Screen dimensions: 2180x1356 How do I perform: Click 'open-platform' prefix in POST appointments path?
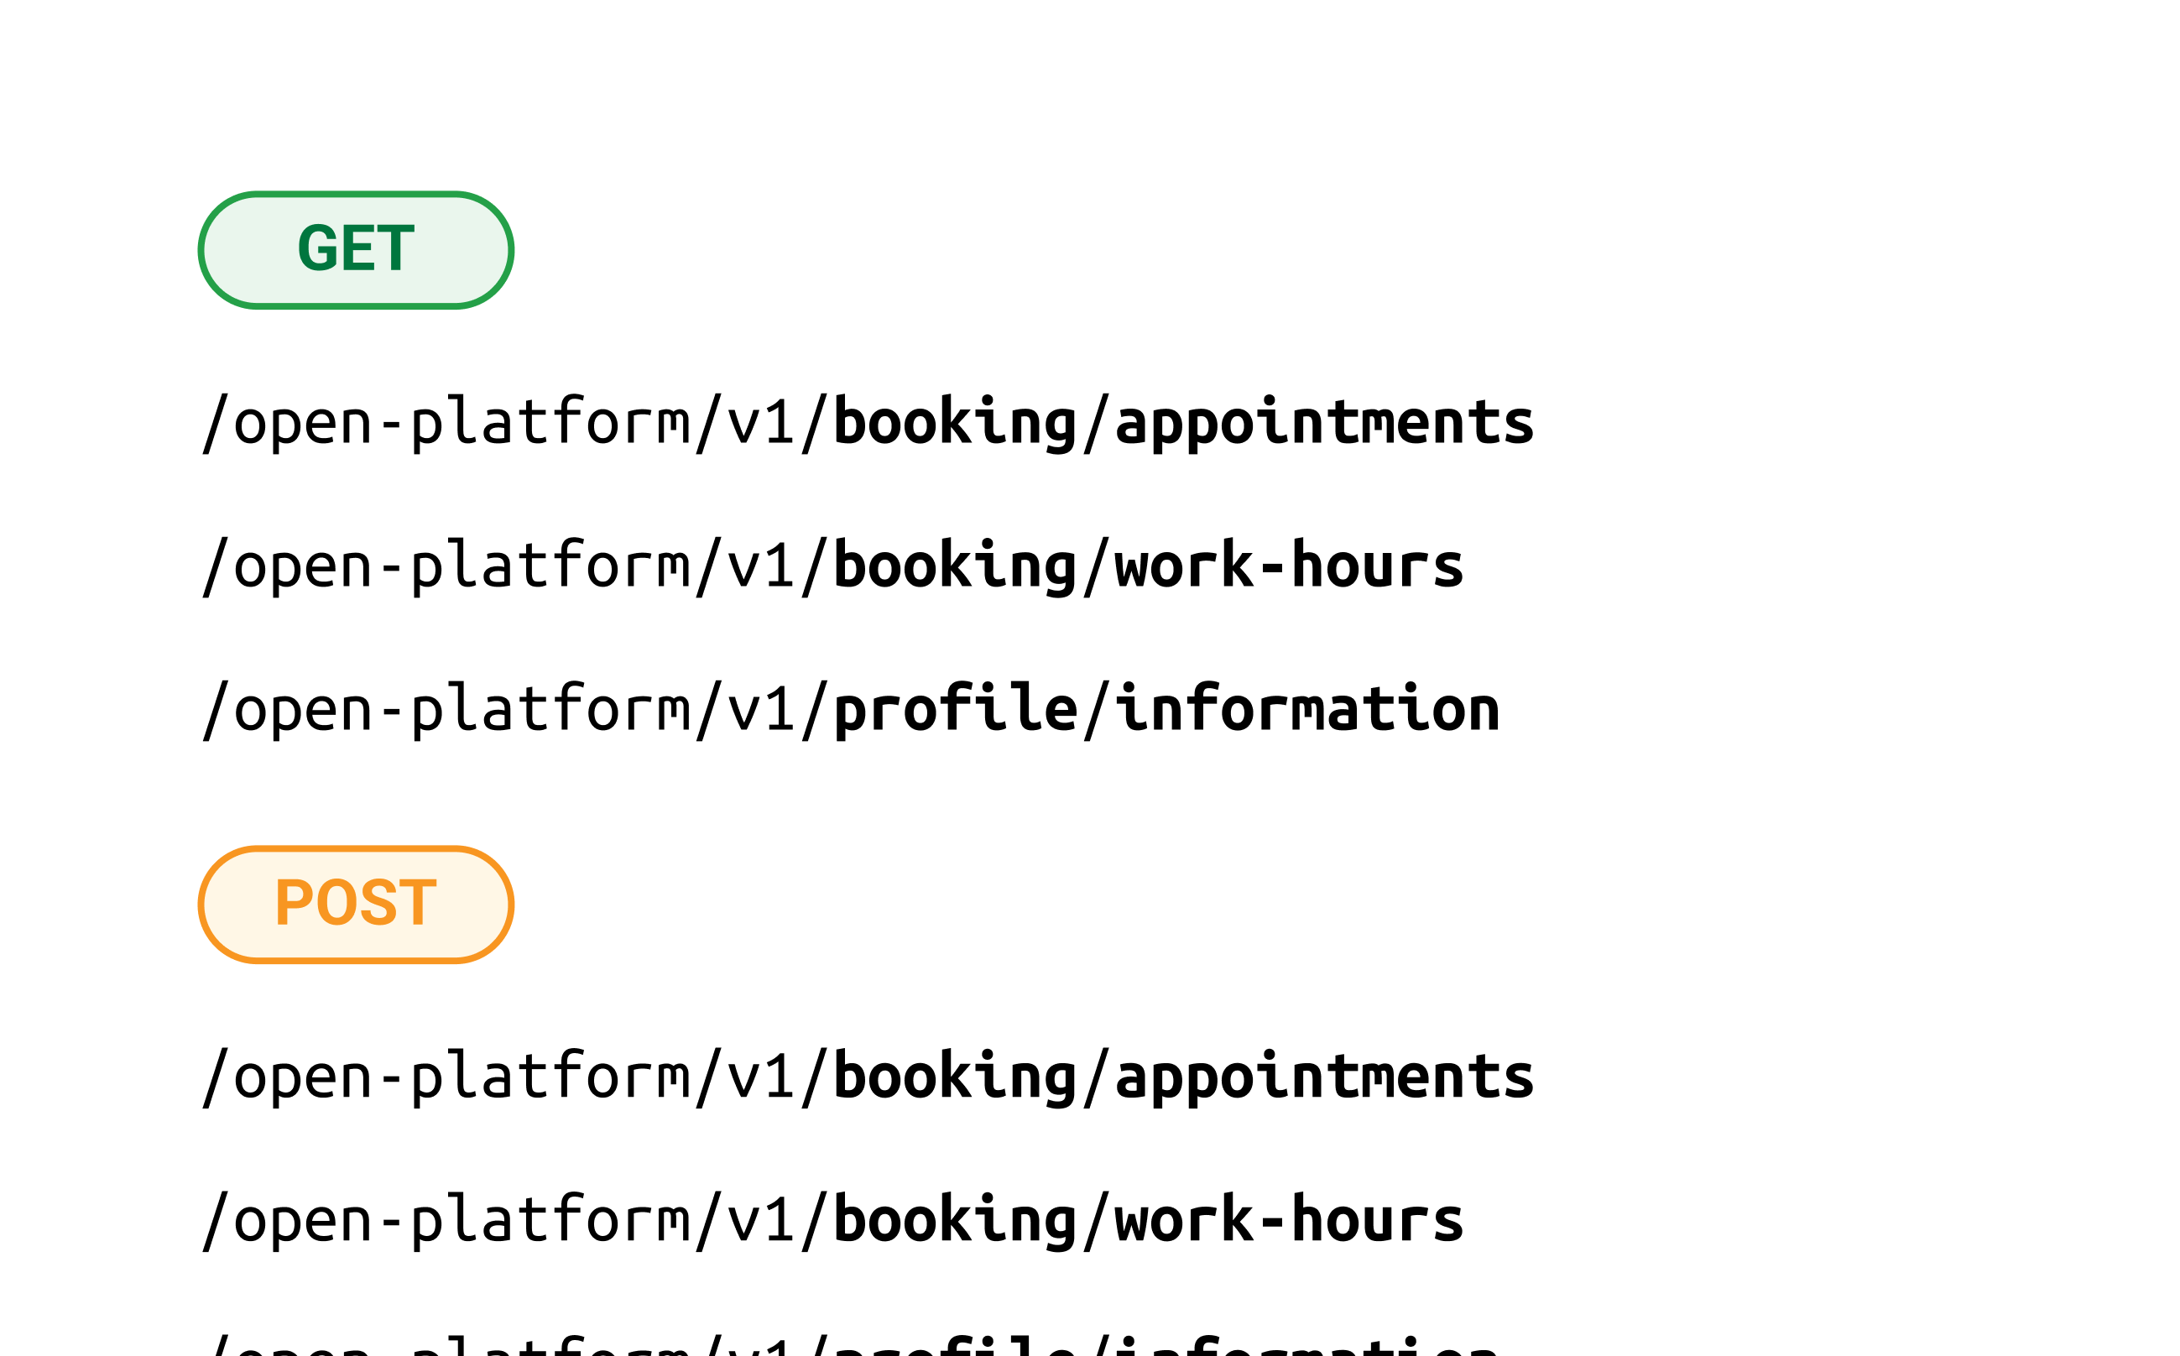click(462, 1077)
